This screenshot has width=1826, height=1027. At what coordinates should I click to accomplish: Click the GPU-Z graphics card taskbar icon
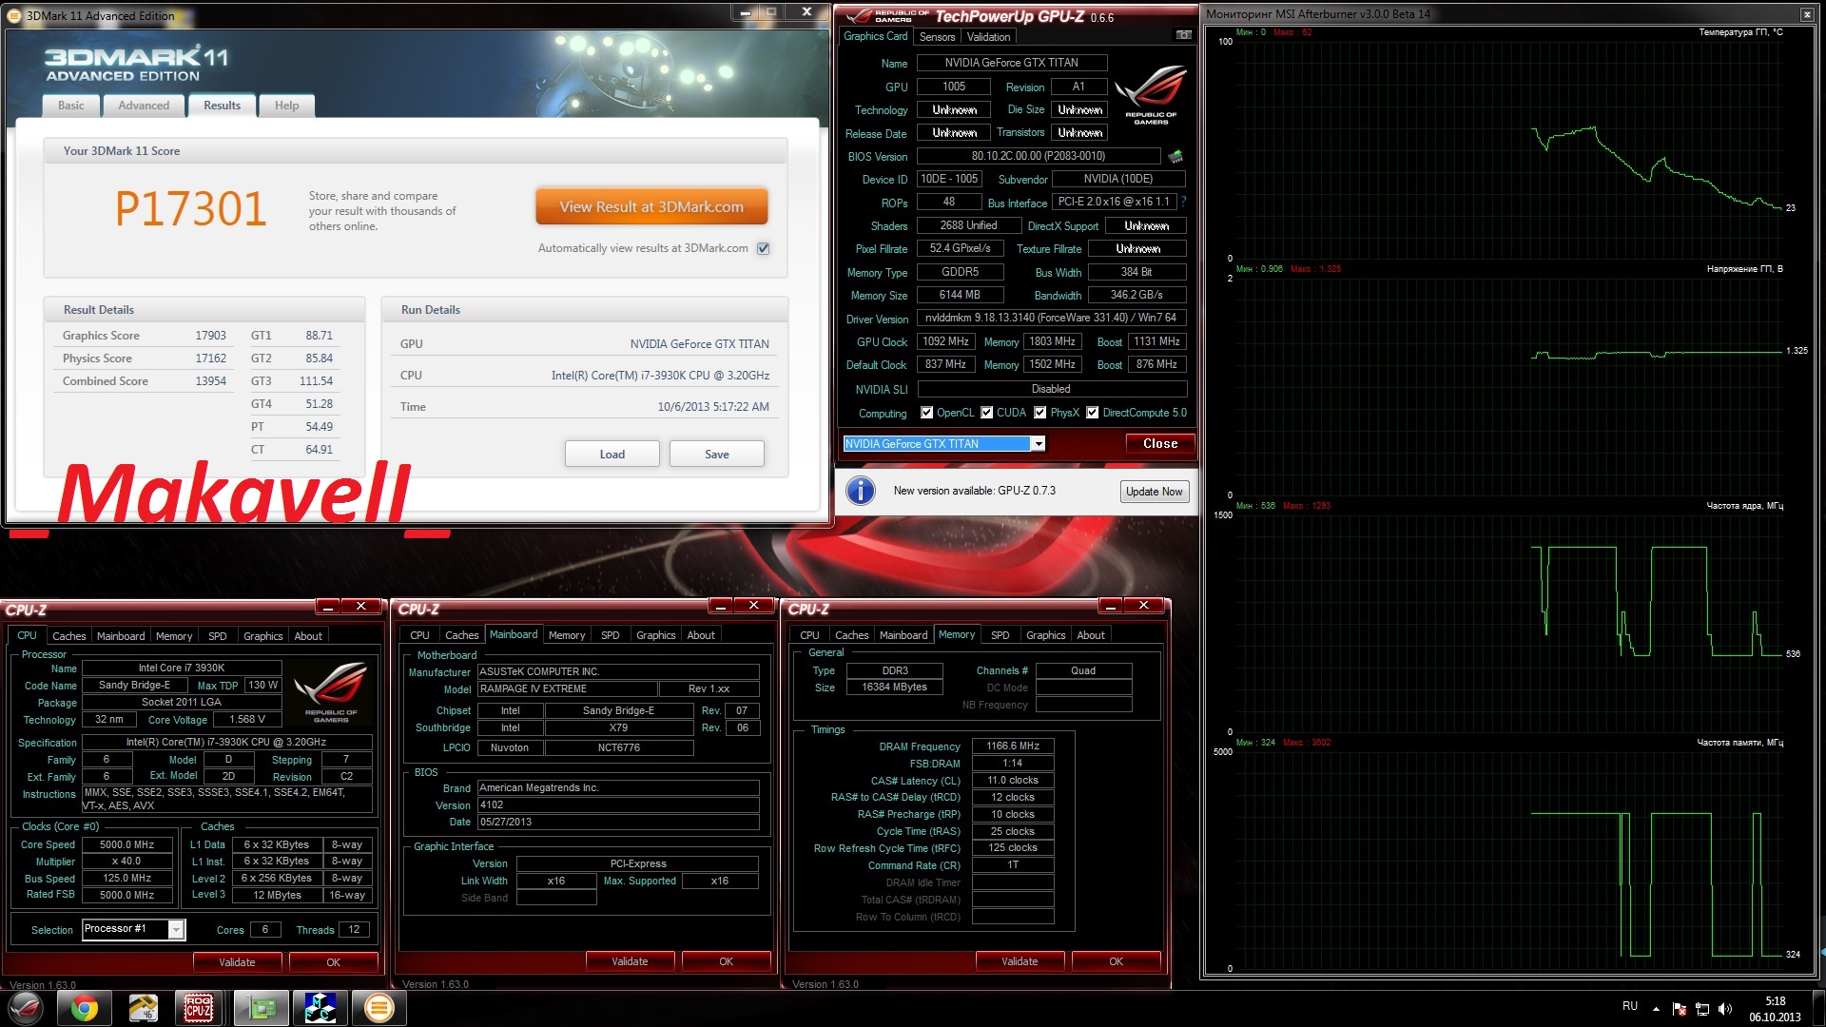pyautogui.click(x=261, y=1008)
